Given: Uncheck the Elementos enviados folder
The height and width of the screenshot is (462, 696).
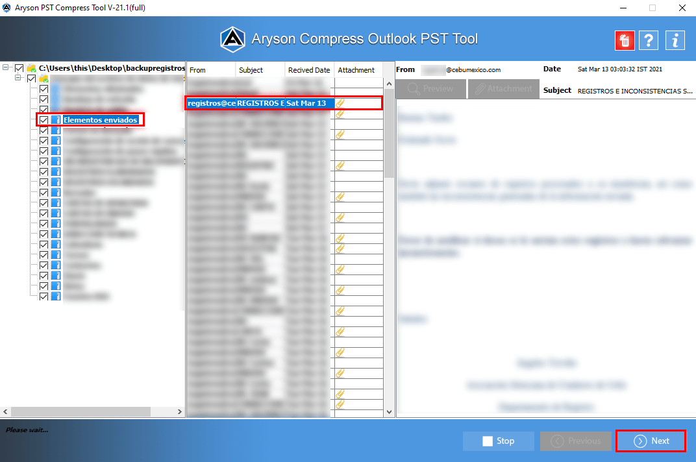Looking at the screenshot, I should coord(43,119).
